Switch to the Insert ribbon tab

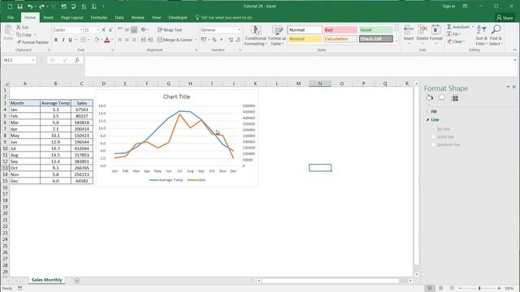pos(48,17)
